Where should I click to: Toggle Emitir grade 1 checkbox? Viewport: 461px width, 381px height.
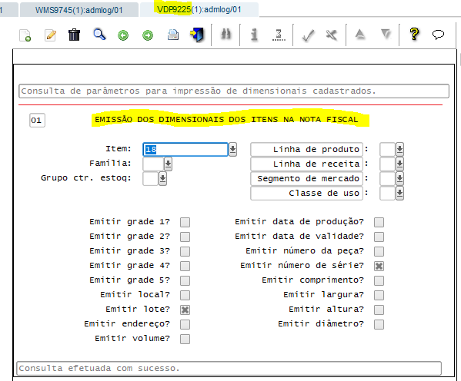click(x=185, y=222)
